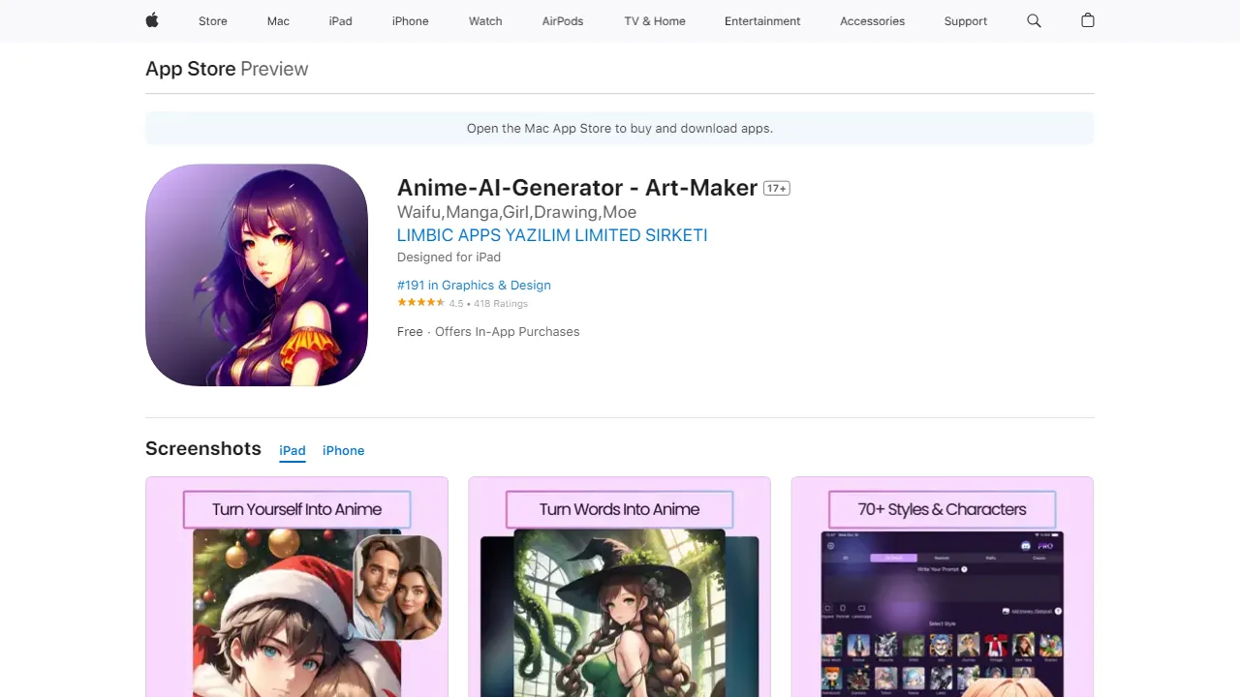Open the shopping bag icon

(x=1088, y=20)
